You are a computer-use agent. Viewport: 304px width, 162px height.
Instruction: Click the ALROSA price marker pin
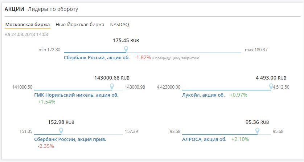coord(257,130)
